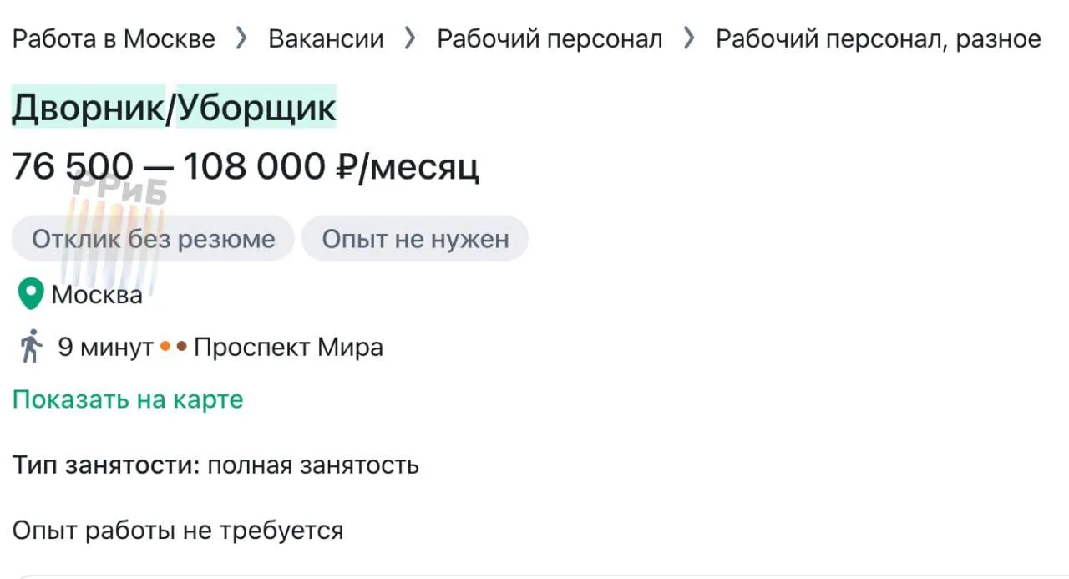Select the Отклик без резюме tag
The width and height of the screenshot is (1069, 579).
(x=153, y=239)
